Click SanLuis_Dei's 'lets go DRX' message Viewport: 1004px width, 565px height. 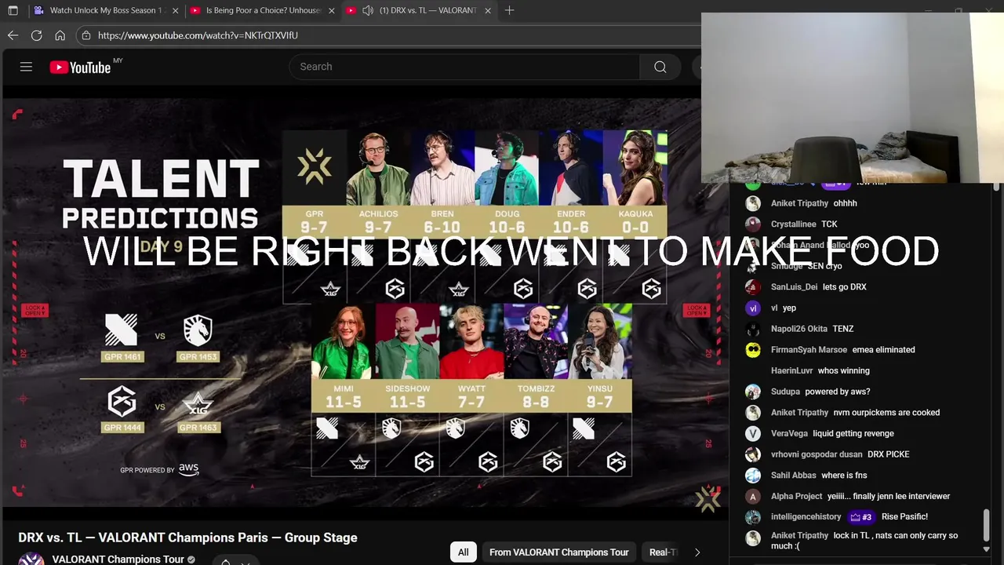click(x=844, y=287)
